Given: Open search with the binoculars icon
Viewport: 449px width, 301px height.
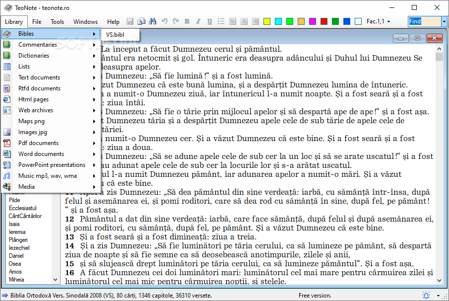Looking at the screenshot, I should point(153,21).
